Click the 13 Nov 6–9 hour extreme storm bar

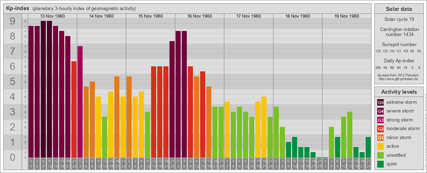pos(43,89)
